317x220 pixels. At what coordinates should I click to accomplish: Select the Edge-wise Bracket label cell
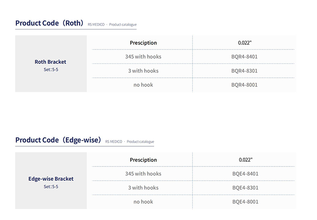[x=51, y=181]
